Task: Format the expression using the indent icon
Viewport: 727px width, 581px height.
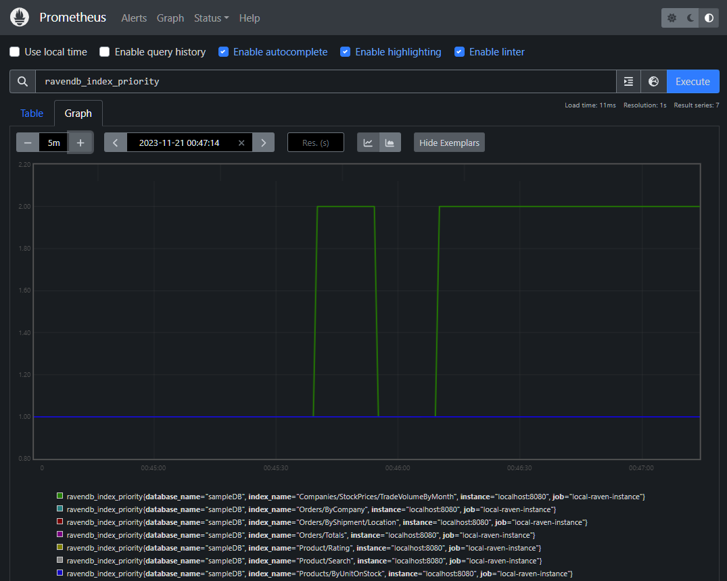Action: (629, 82)
